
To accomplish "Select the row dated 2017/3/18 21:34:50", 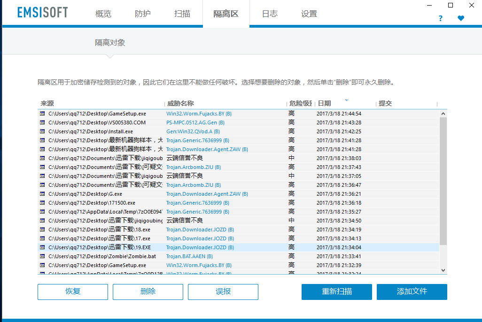I will pyautogui.click(x=239, y=221).
